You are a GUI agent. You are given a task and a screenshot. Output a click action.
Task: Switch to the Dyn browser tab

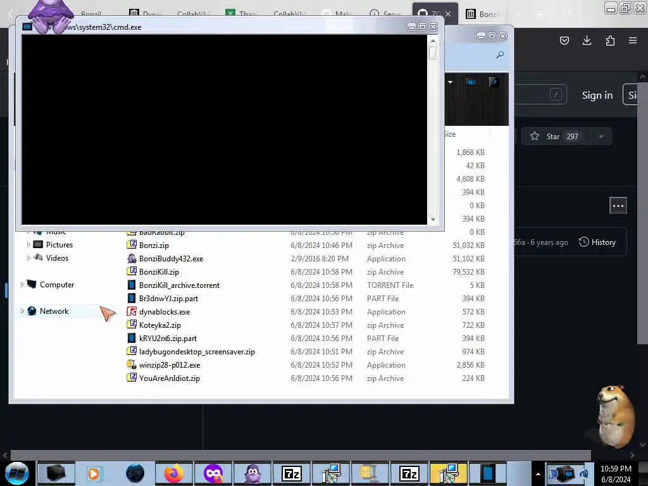point(146,14)
